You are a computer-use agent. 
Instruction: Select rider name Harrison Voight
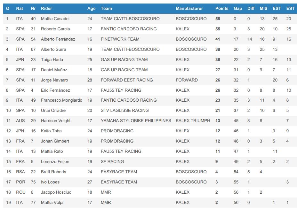click(x=56, y=121)
